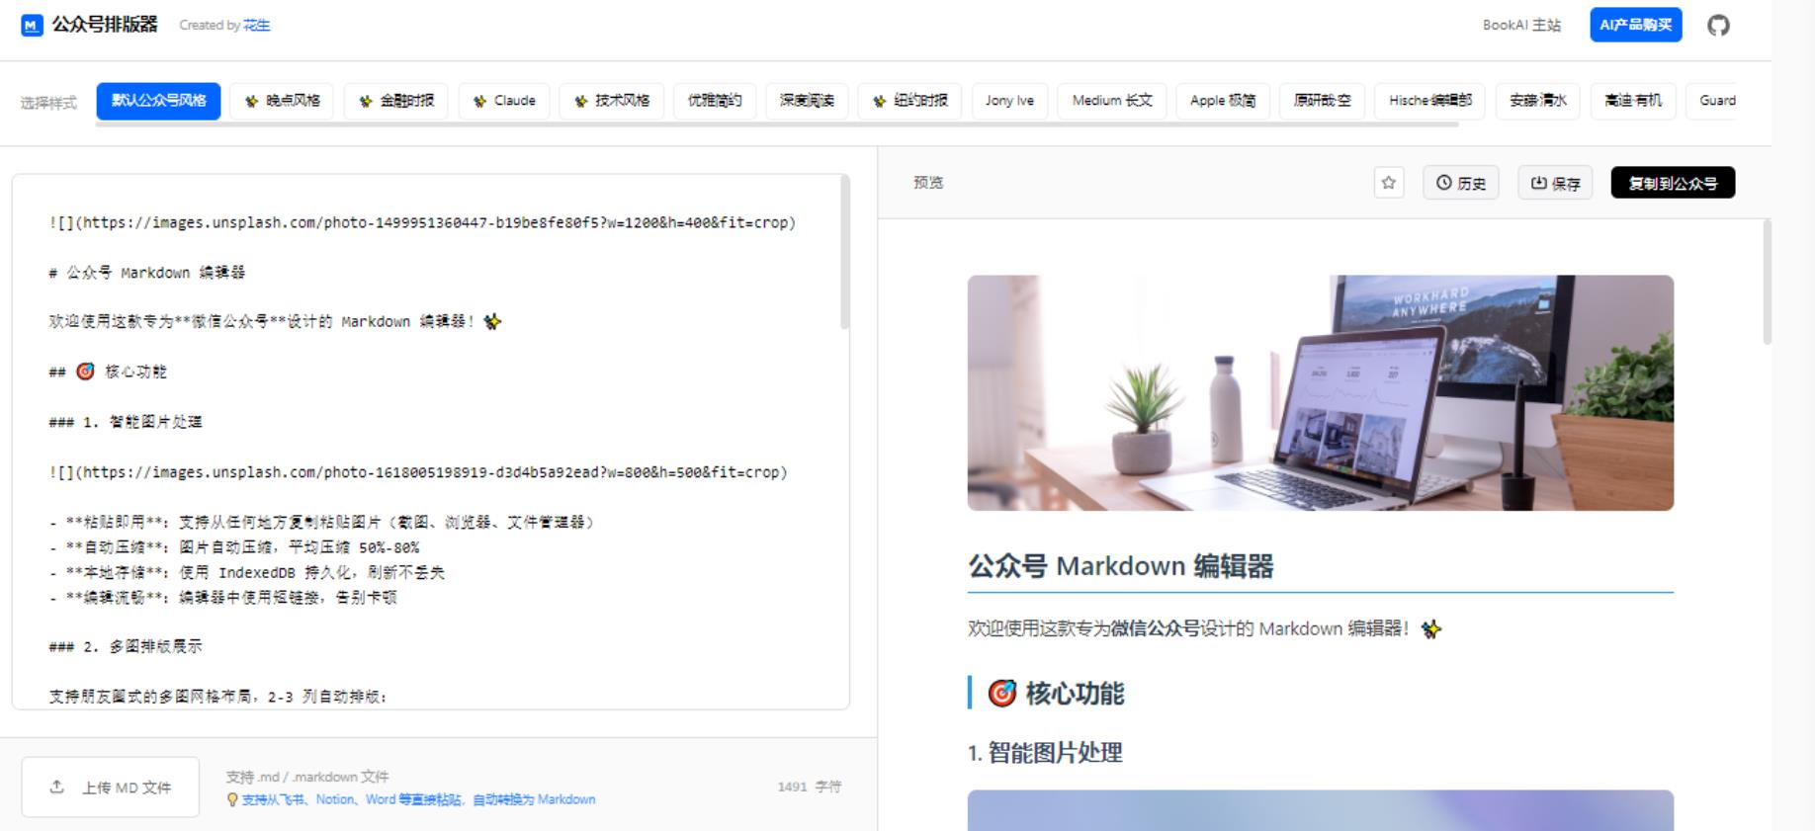1815x831 pixels.
Task: Switch to 晚点风格 style
Action: [282, 101]
